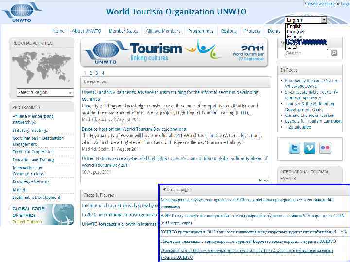Open UNWTO forecasts a growth link
350x262 pixels.
[x=120, y=224]
